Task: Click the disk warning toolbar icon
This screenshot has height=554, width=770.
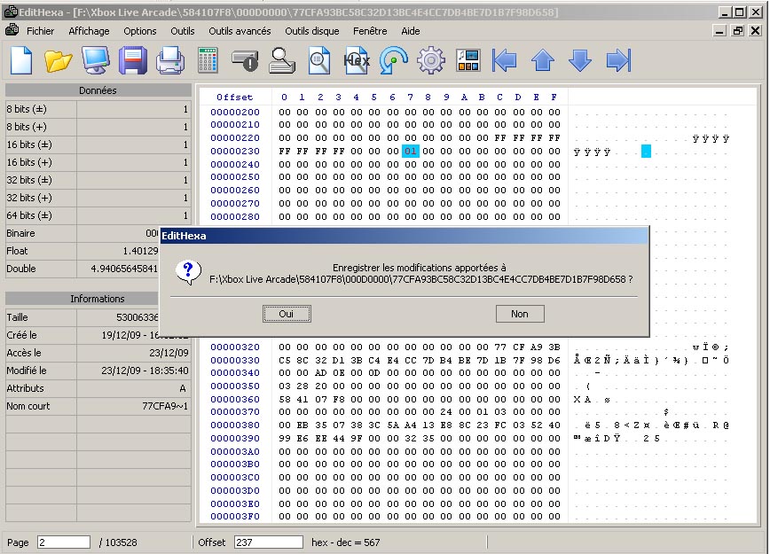Action: (x=245, y=61)
